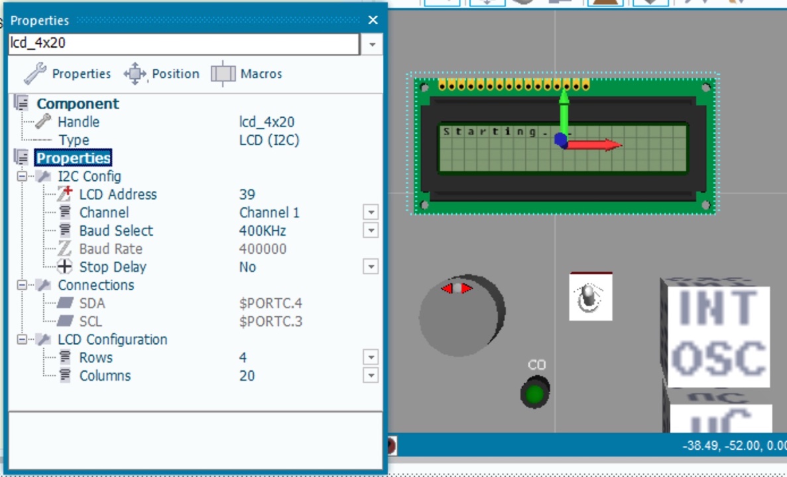Open the Rows dropdown arrow

371,358
